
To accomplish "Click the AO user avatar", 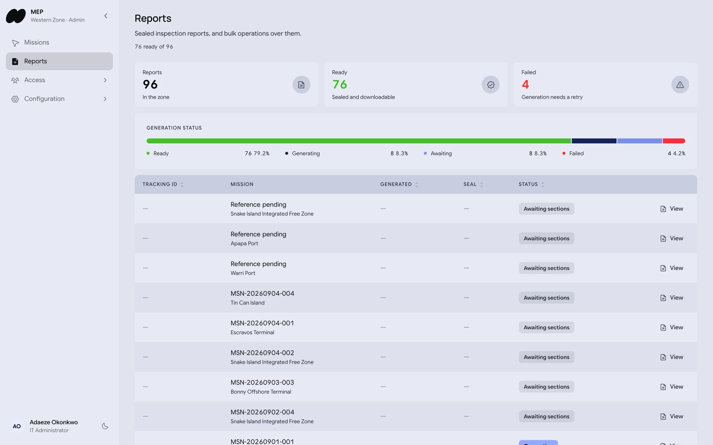I will click(17, 426).
